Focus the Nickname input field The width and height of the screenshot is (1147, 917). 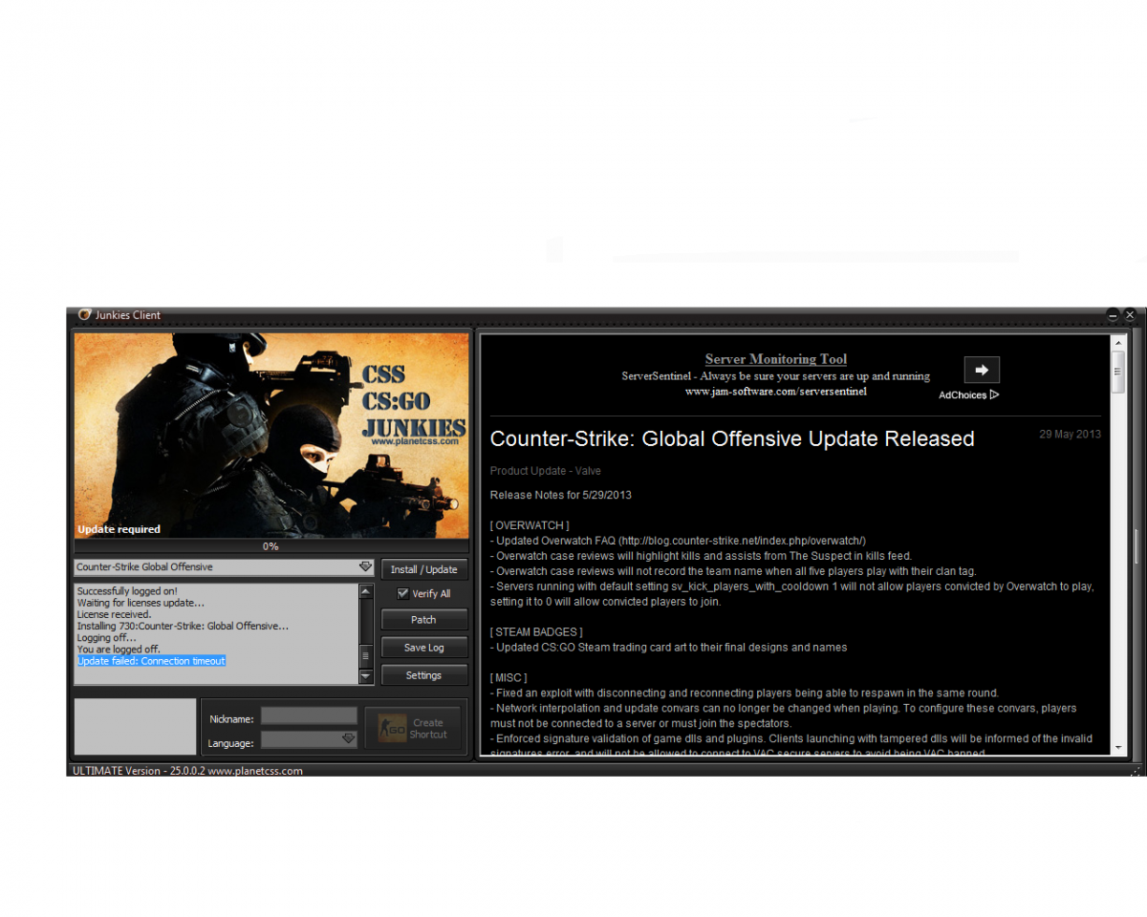309,715
